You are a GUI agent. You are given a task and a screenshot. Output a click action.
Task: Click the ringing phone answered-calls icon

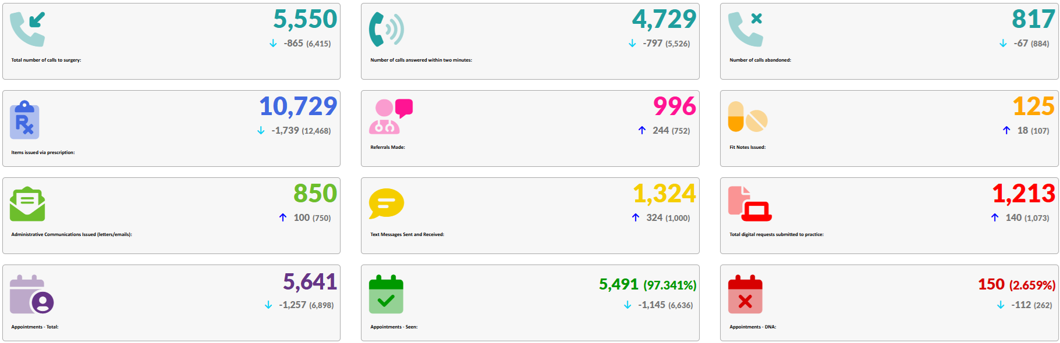coord(386,29)
